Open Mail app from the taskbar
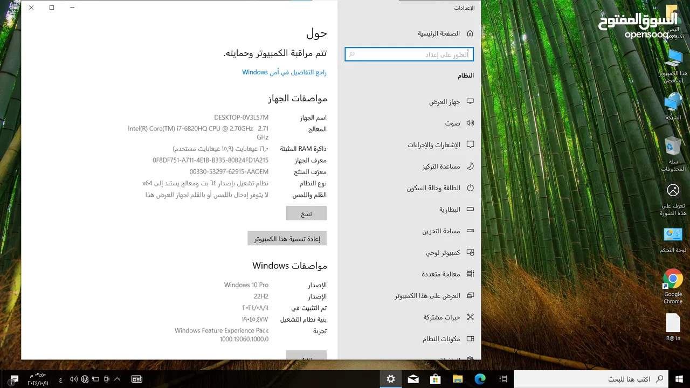690x388 pixels. pos(413,379)
